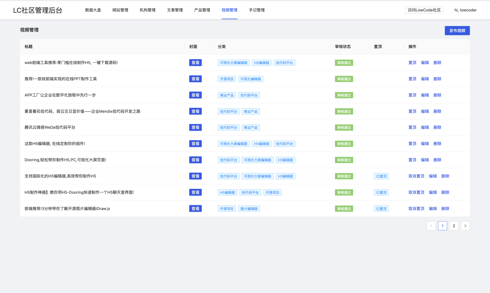Delete the Dooring video row
The height and width of the screenshot is (293, 490).
(437, 160)
